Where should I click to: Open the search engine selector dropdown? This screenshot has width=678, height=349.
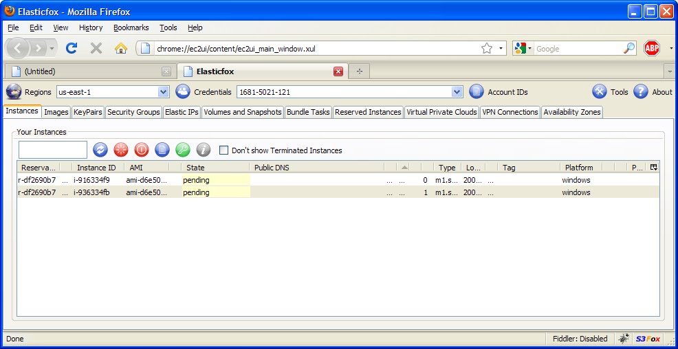point(529,48)
